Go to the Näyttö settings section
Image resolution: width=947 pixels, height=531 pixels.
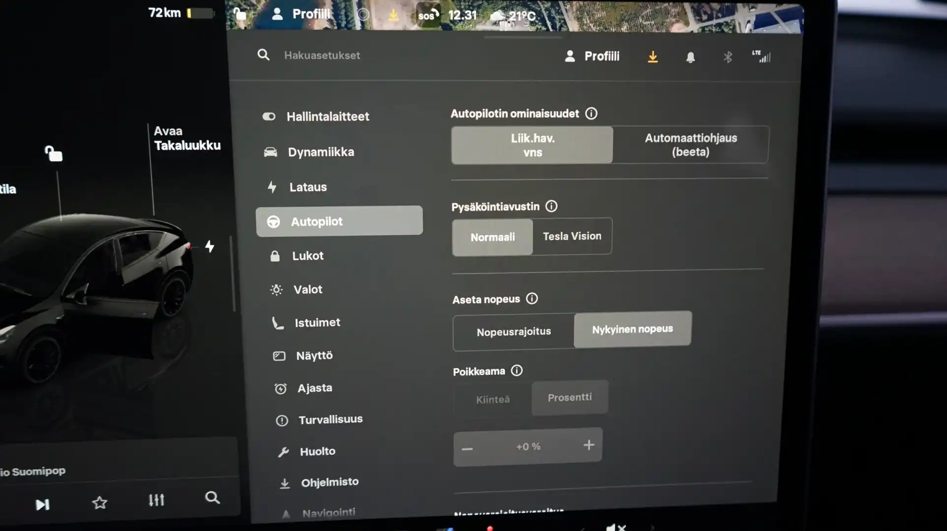click(x=314, y=355)
